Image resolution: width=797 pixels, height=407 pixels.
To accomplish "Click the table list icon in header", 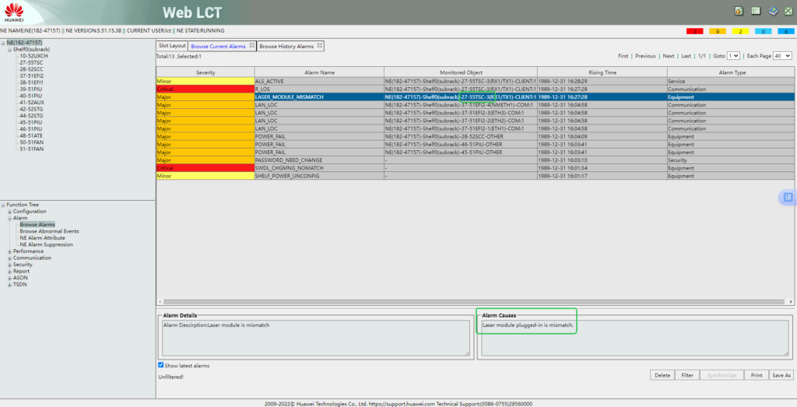I will click(756, 11).
